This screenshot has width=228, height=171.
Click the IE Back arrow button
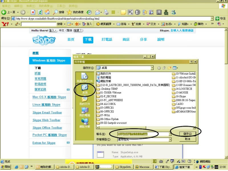tap(4, 12)
